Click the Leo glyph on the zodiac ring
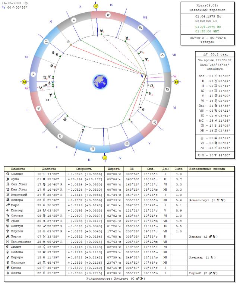 coord(154,122)
